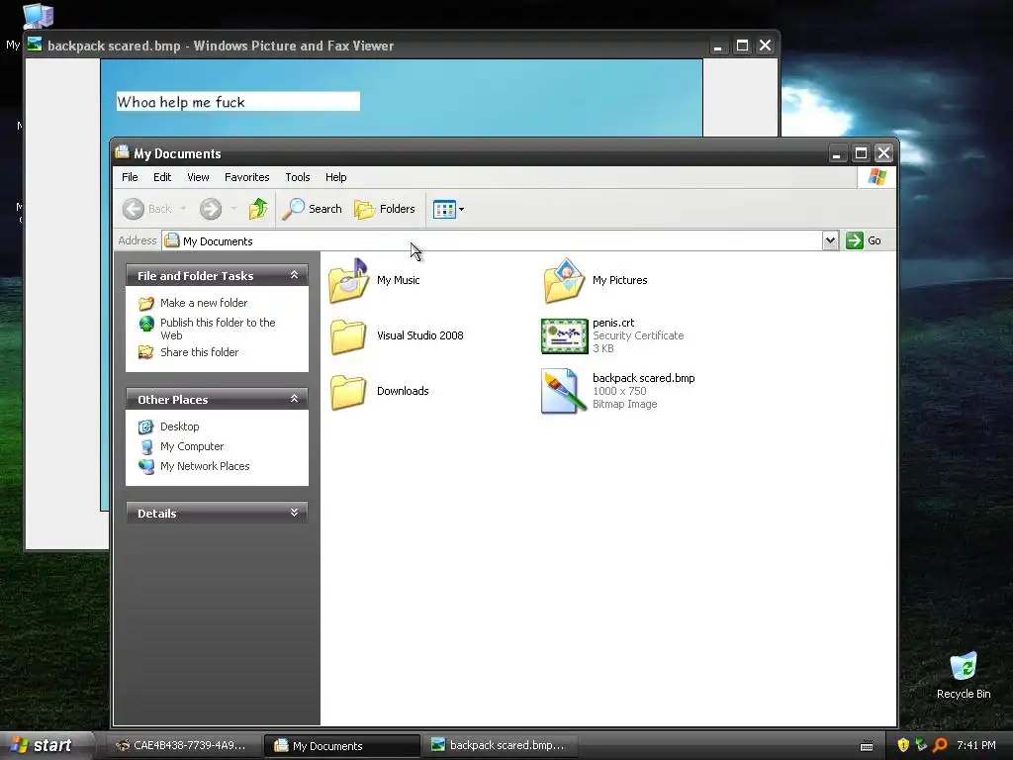Click the clock showing 7:41 PM

[976, 745]
